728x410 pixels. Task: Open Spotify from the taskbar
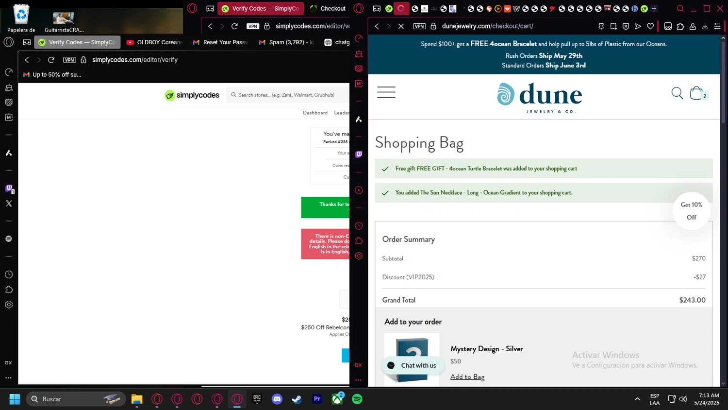[357, 399]
